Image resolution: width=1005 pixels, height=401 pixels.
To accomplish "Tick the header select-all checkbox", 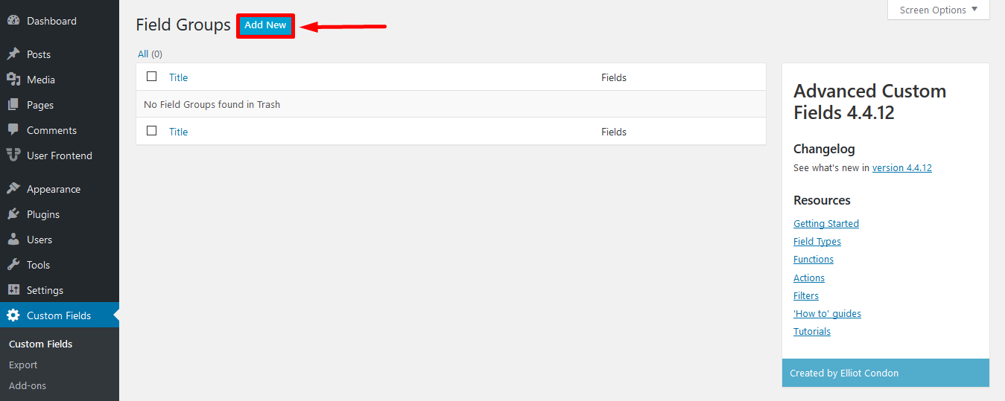I will (152, 77).
